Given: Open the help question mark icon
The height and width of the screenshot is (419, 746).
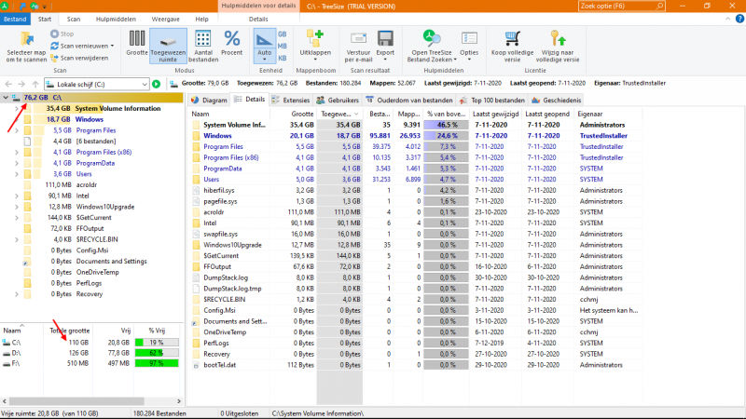Looking at the screenshot, I should coord(739,19).
